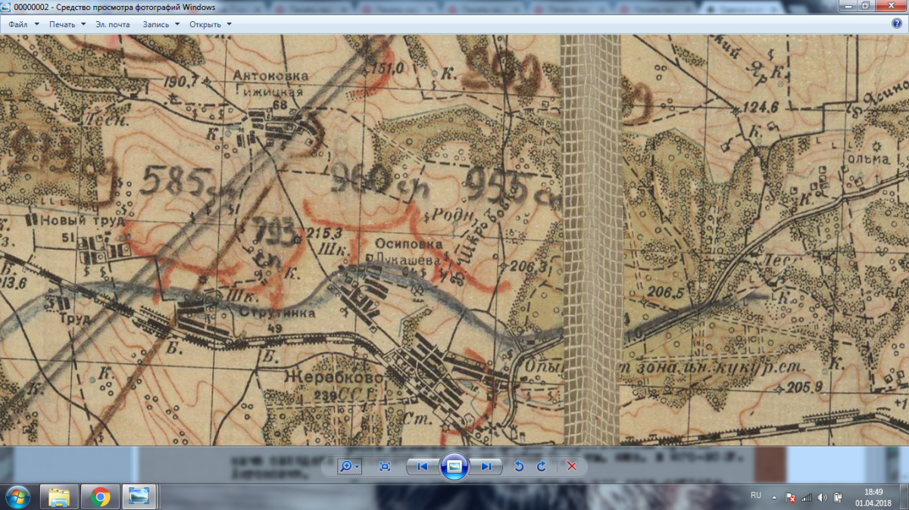
Task: Show hidden system tray icons
Action: pyautogui.click(x=773, y=497)
